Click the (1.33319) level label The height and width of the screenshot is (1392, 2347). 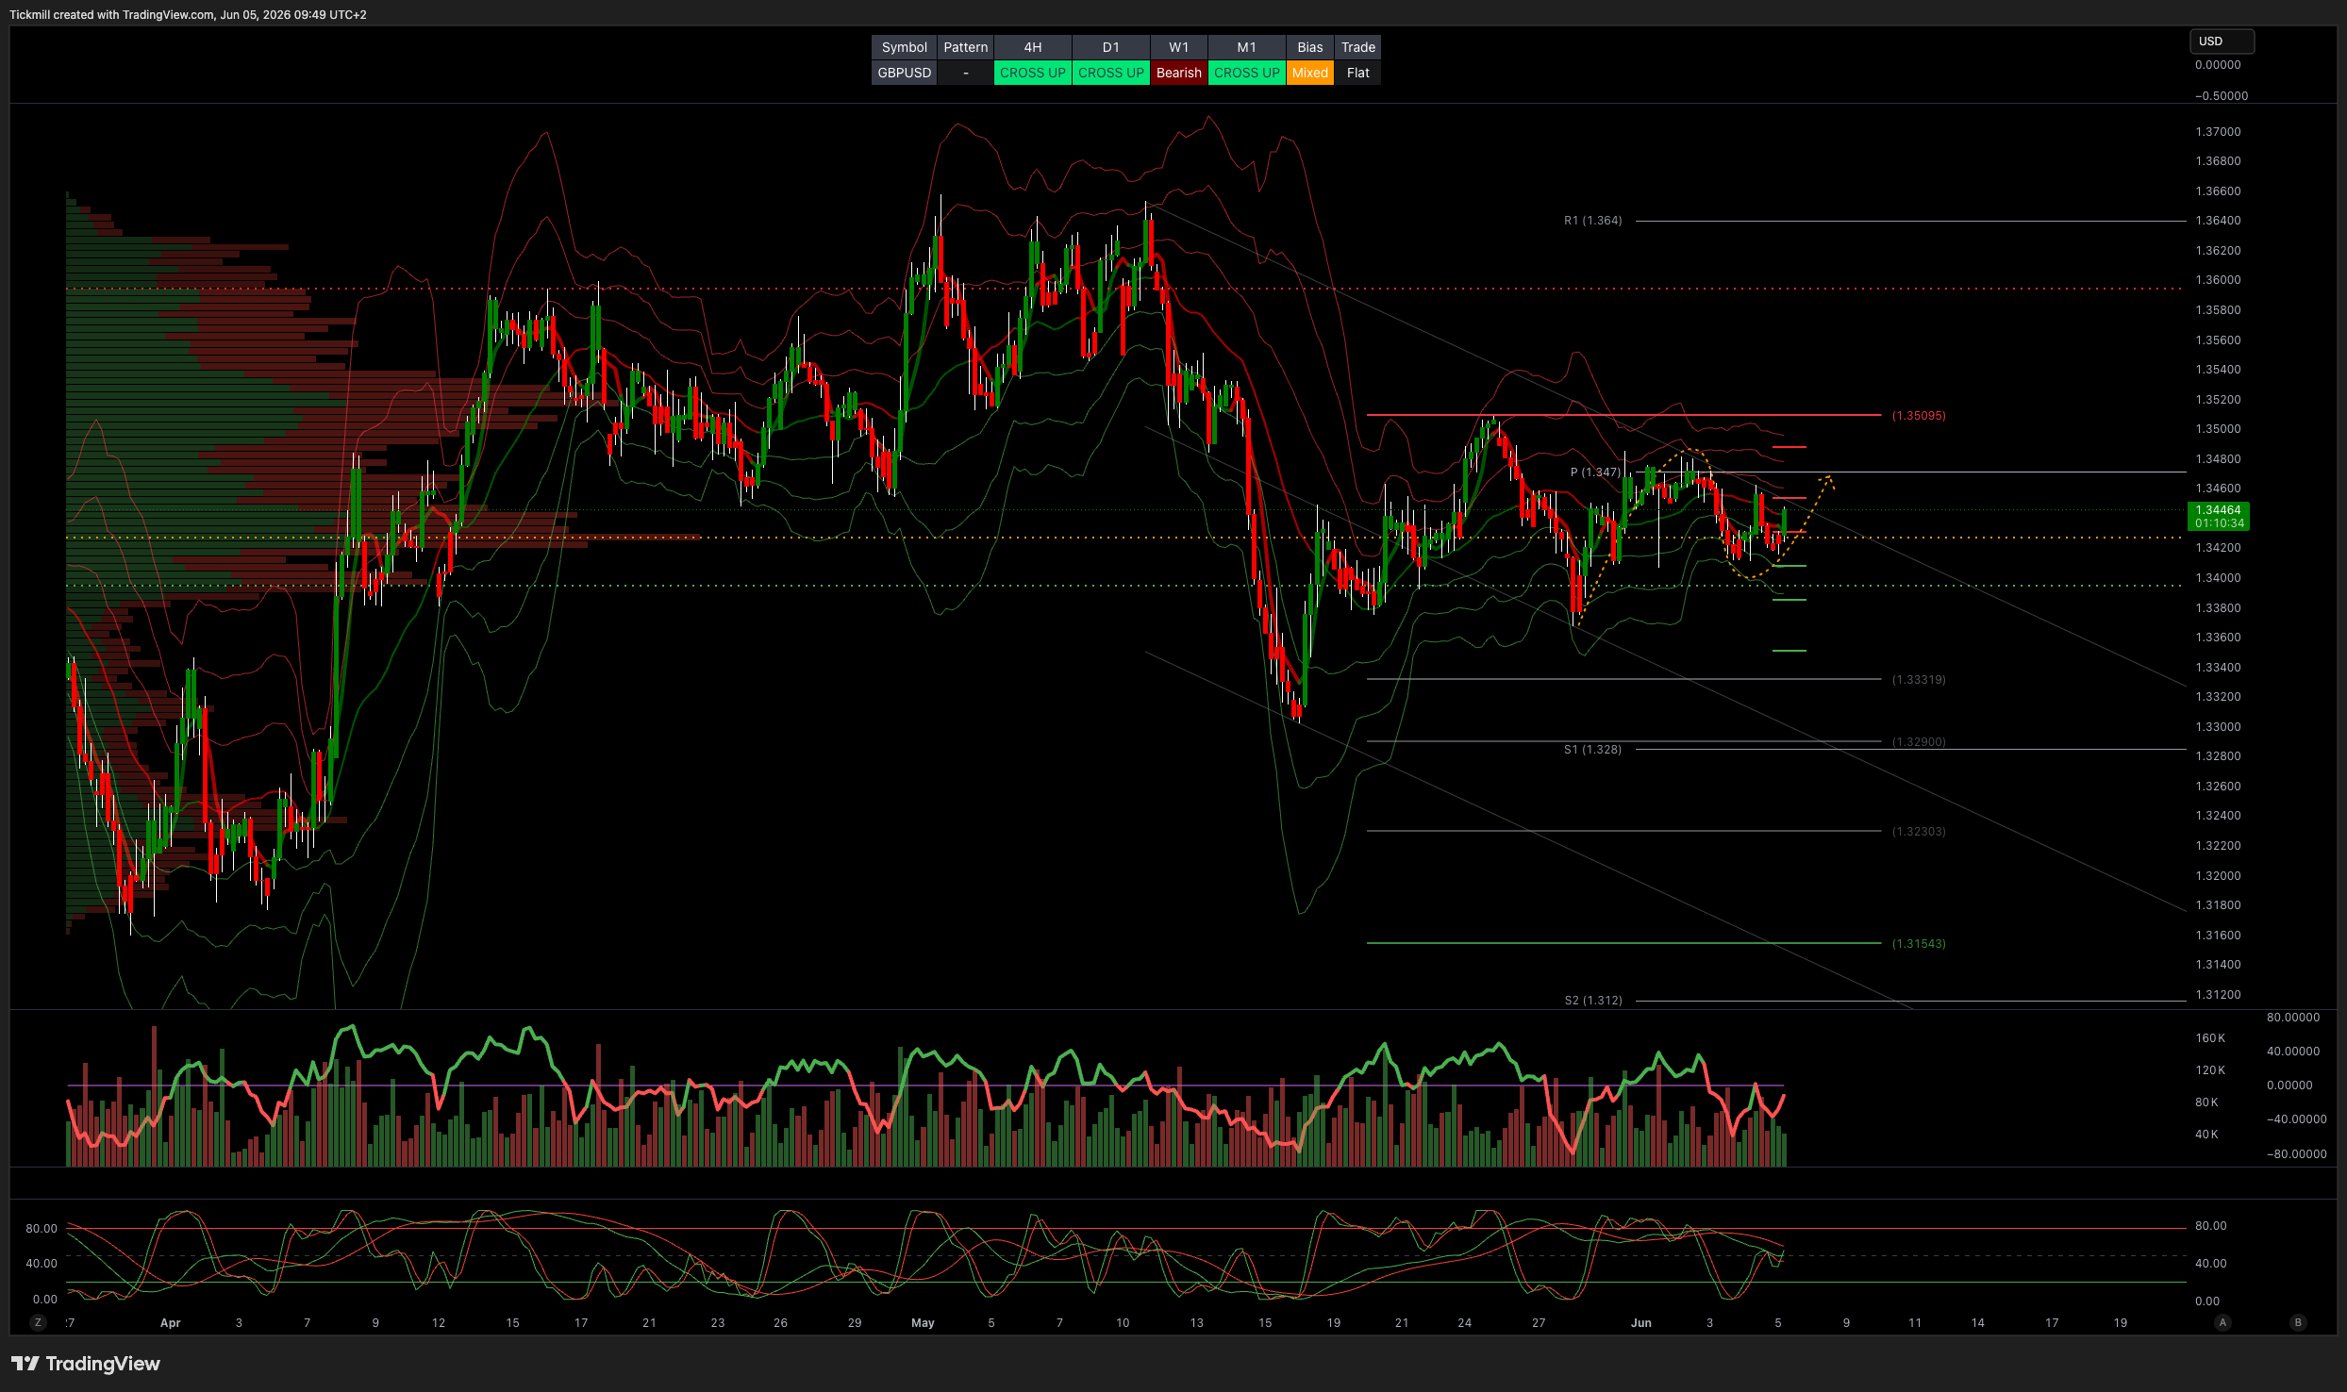pos(1919,680)
